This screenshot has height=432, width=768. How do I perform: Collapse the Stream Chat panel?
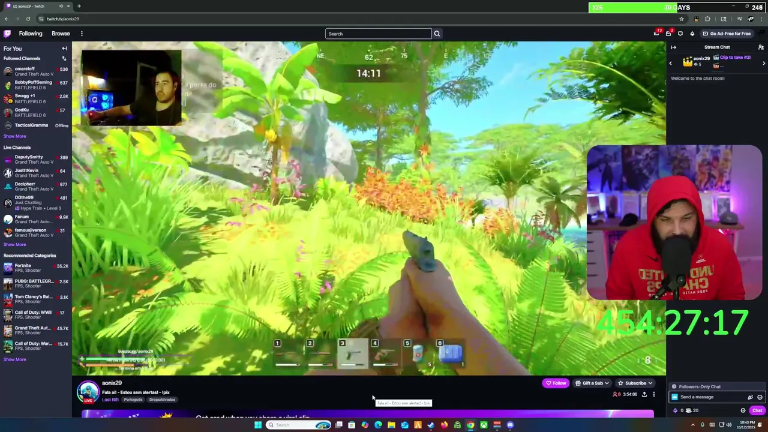point(673,47)
